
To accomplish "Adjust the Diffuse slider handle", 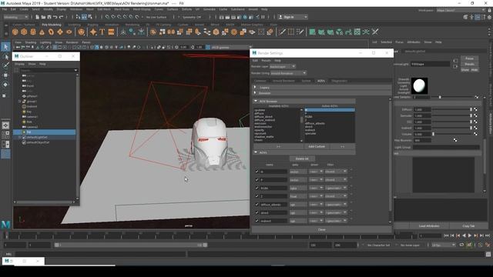I will click(x=471, y=109).
